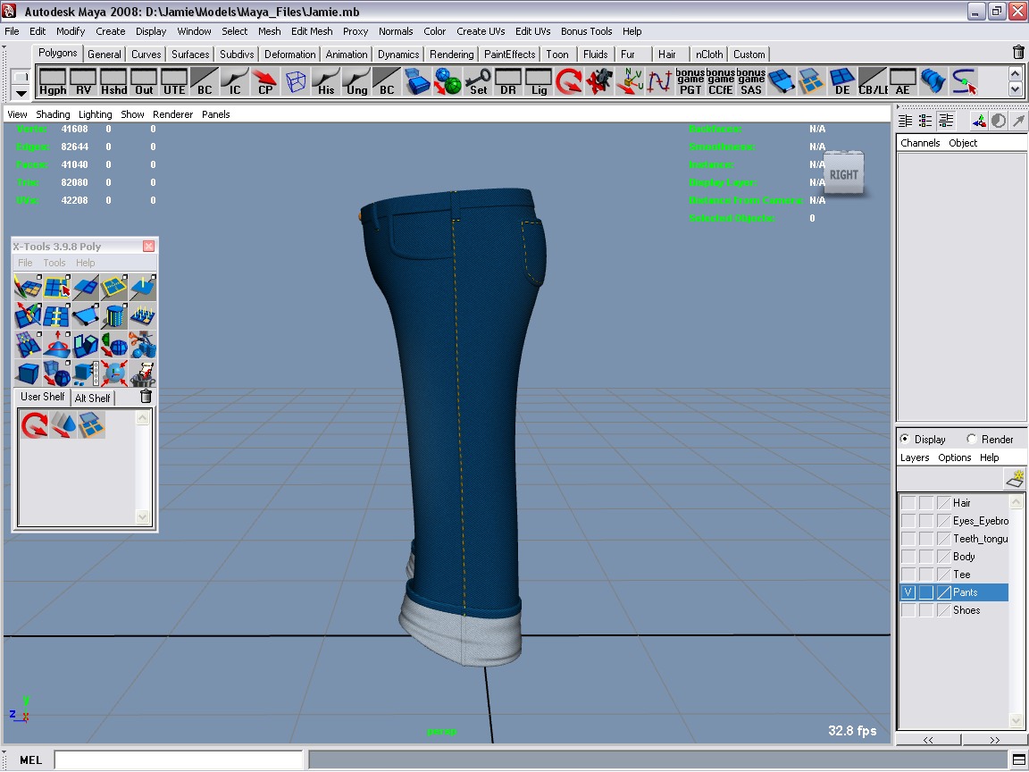Screen dimensions: 1029x772
Task: Switch to the Alt Shelf tab
Action: [x=93, y=398]
